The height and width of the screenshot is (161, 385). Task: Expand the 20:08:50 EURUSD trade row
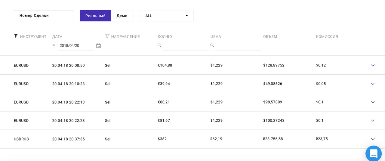[x=373, y=65]
